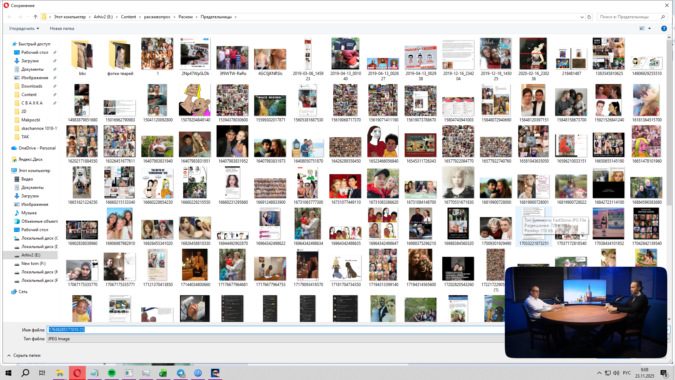Select thumbnail named 15599302017871
The width and height of the screenshot is (675, 380).
(x=270, y=106)
